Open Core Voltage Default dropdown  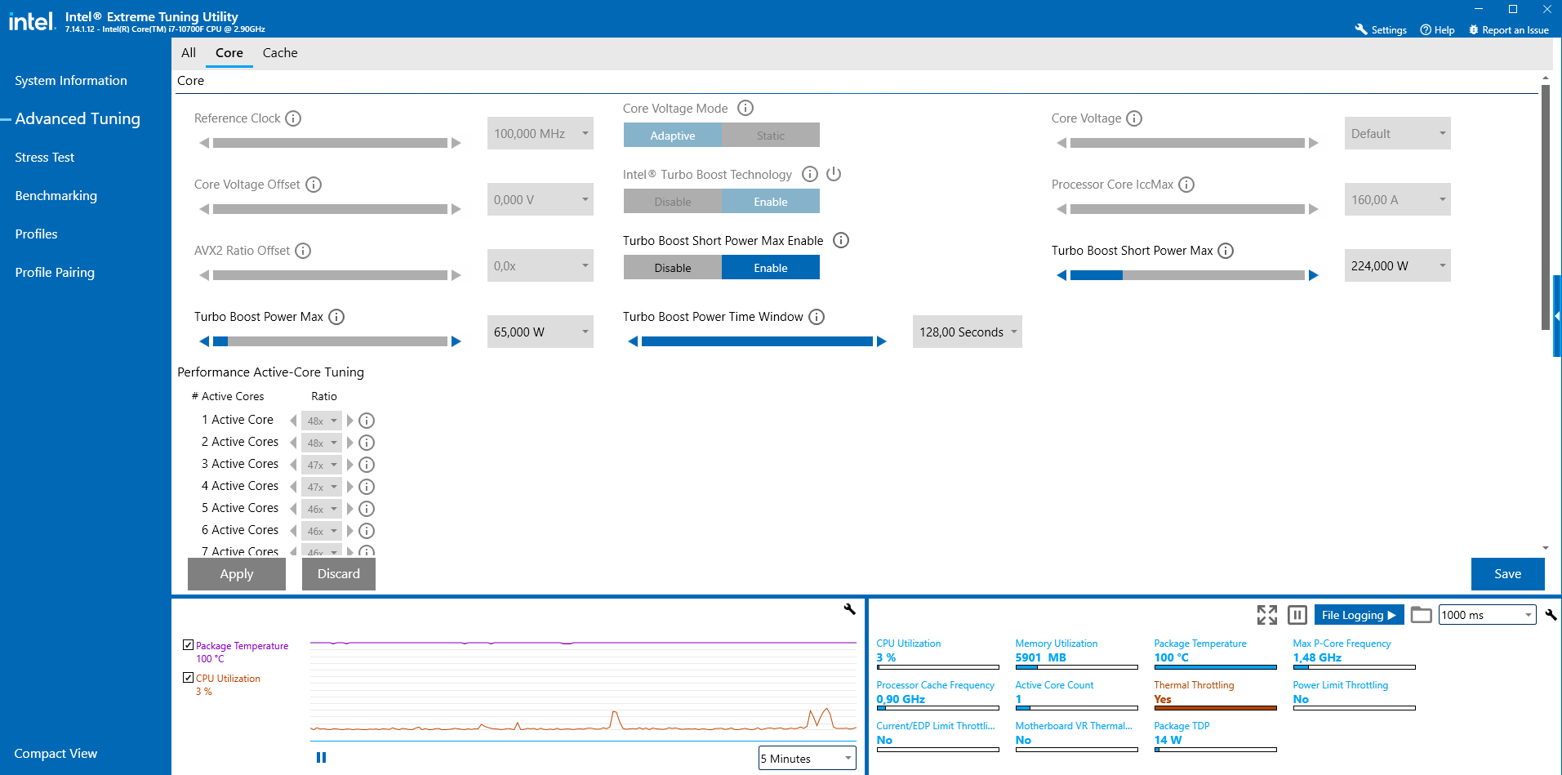[x=1398, y=133]
